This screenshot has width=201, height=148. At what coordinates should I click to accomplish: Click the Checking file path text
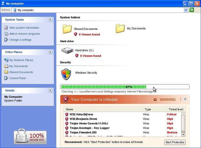109,92
